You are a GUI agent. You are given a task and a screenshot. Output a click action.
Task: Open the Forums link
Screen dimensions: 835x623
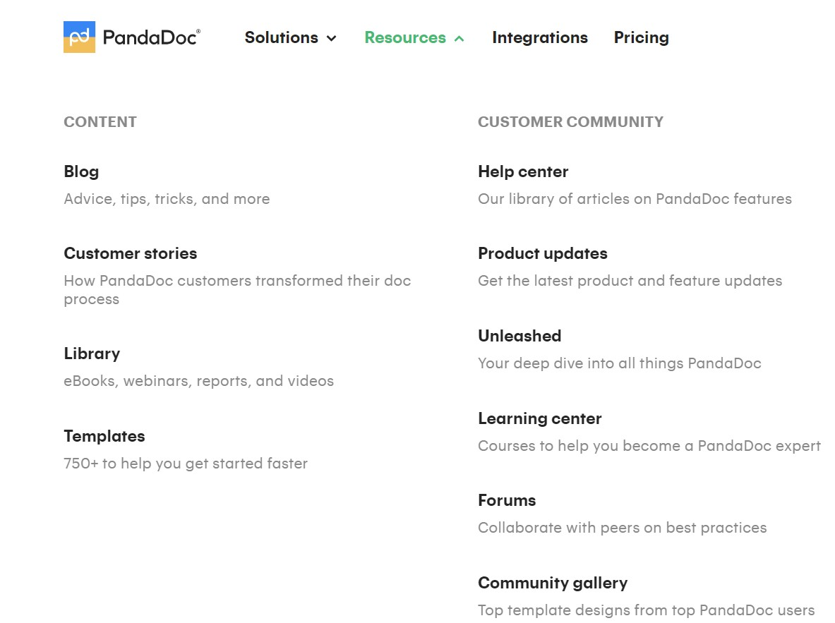pyautogui.click(x=506, y=500)
